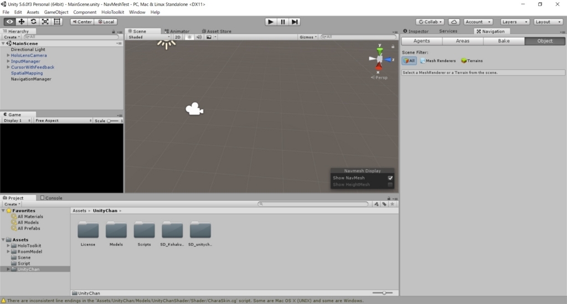Open the HoloToolkit menu
The width and height of the screenshot is (567, 304).
tap(112, 12)
